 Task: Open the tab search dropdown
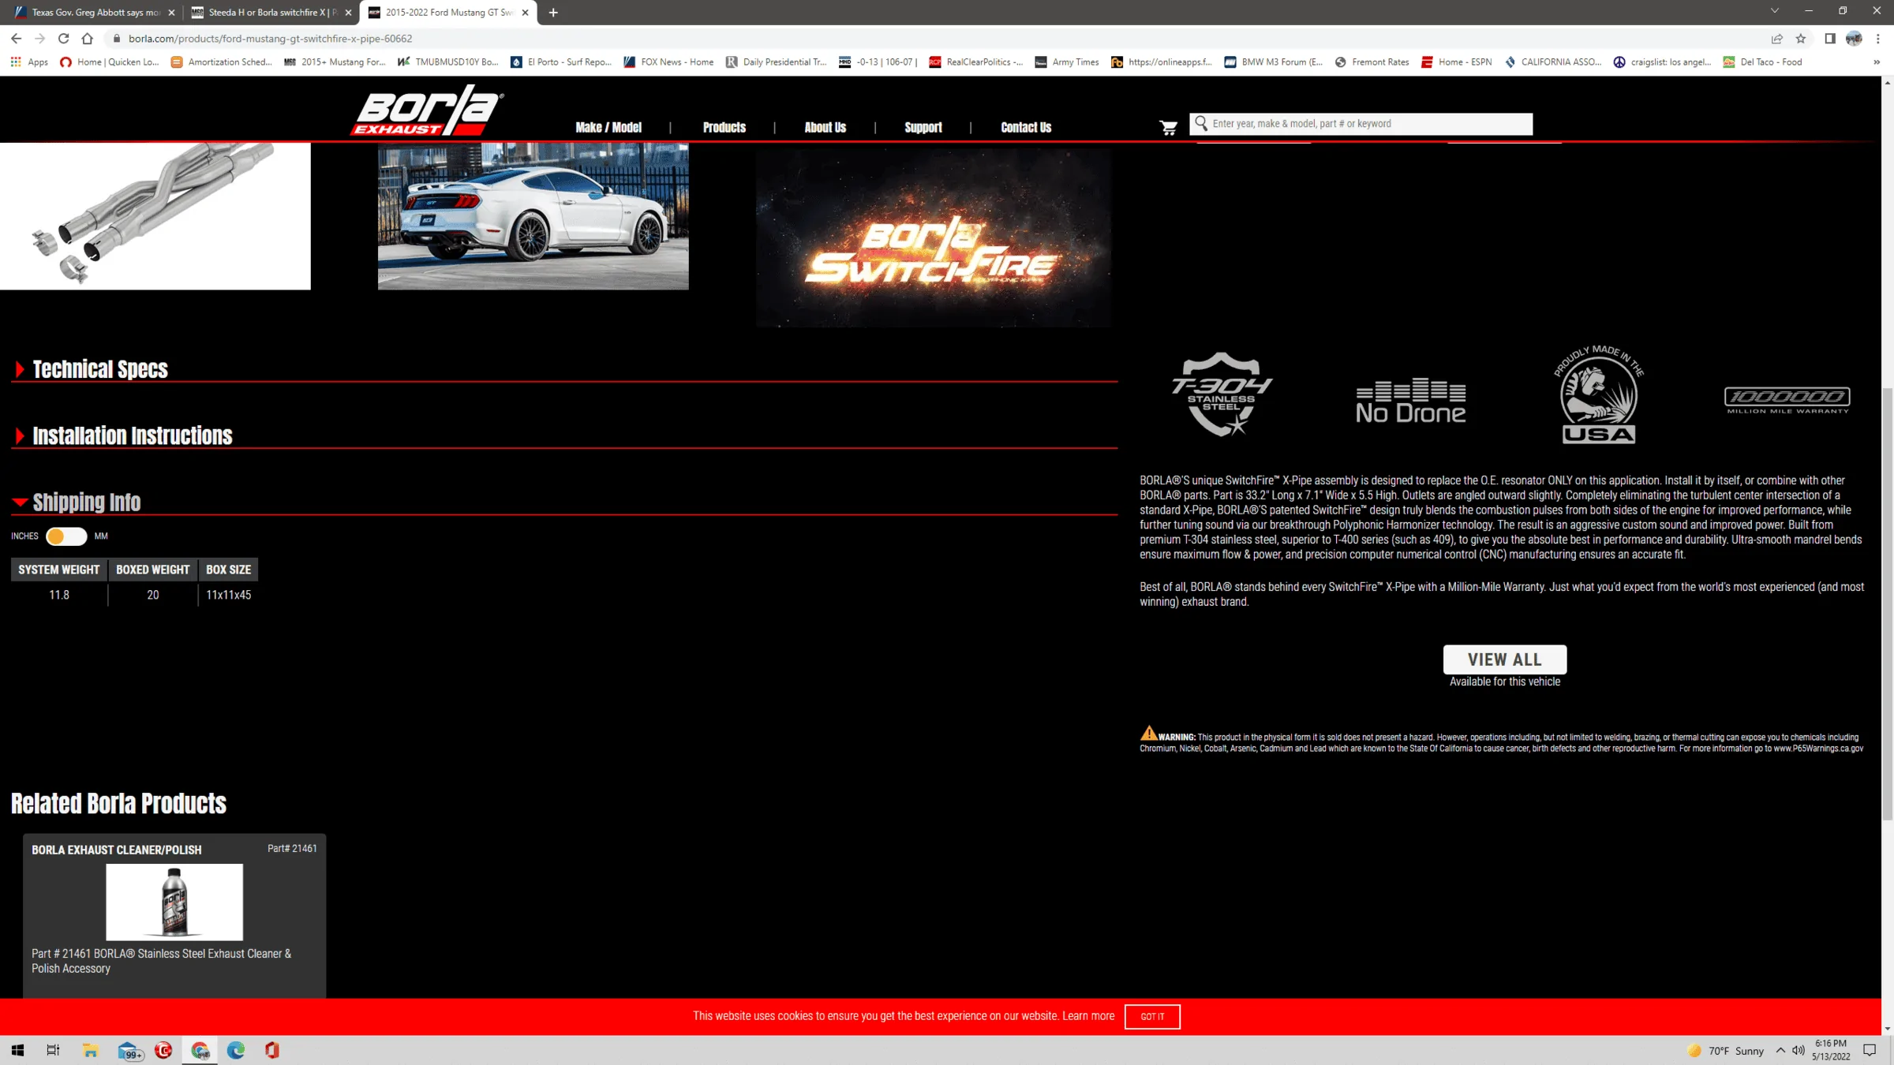[x=1774, y=11]
